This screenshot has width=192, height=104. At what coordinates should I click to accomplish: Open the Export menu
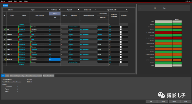pyautogui.click(x=3, y=1)
